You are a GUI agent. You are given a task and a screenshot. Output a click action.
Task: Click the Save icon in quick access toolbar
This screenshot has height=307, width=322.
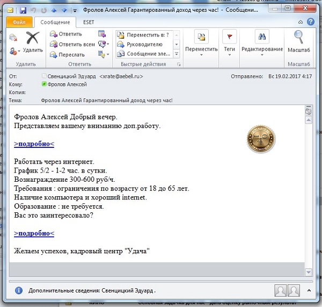pos(23,10)
